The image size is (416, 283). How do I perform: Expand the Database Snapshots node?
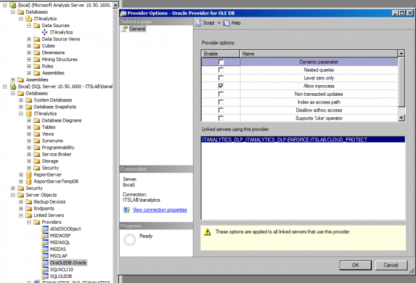tap(21, 107)
